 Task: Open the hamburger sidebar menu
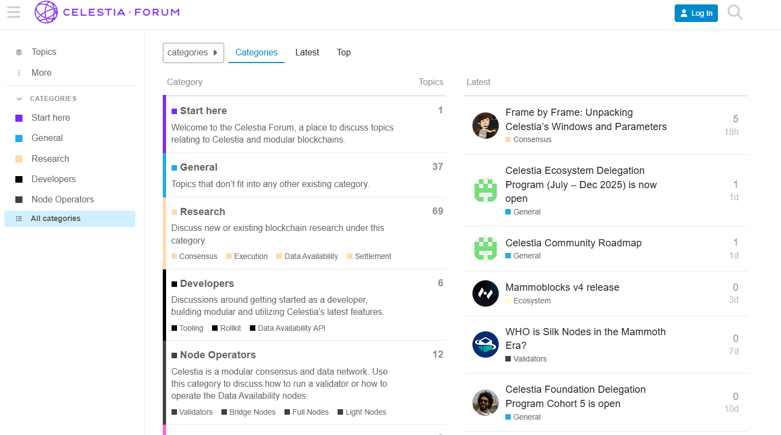(x=14, y=12)
